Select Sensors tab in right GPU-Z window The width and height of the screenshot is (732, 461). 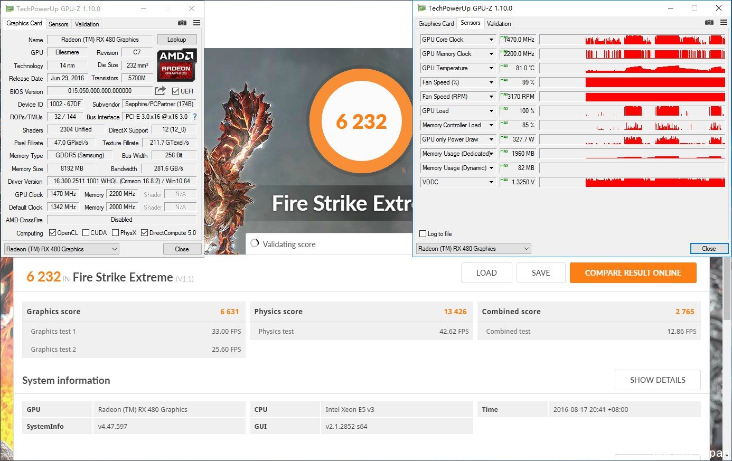[x=470, y=23]
